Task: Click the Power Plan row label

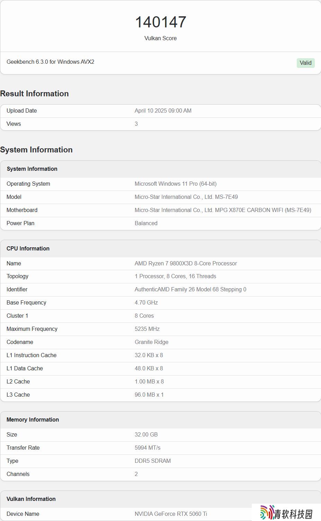Action: pos(20,223)
